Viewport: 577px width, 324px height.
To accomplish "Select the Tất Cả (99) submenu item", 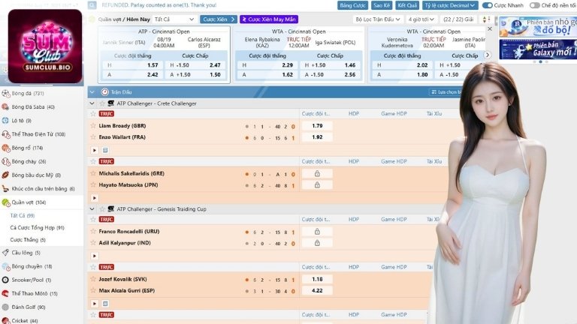I will [x=23, y=216].
